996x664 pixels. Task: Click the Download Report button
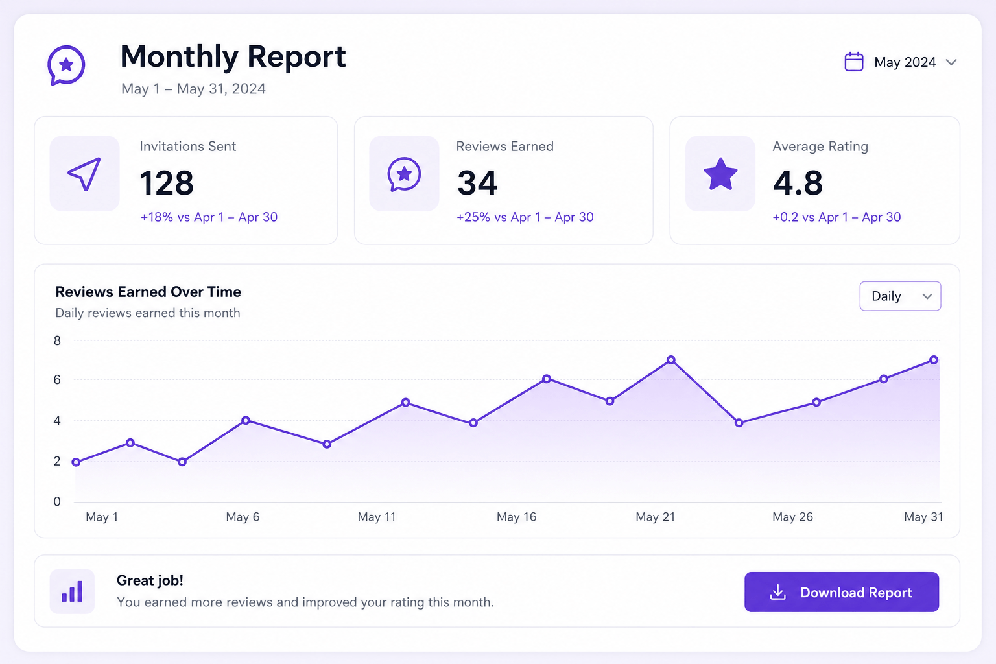click(842, 592)
